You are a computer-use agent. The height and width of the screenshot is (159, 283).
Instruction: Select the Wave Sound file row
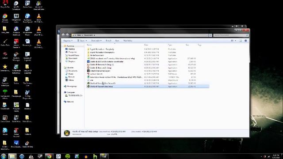(148, 80)
